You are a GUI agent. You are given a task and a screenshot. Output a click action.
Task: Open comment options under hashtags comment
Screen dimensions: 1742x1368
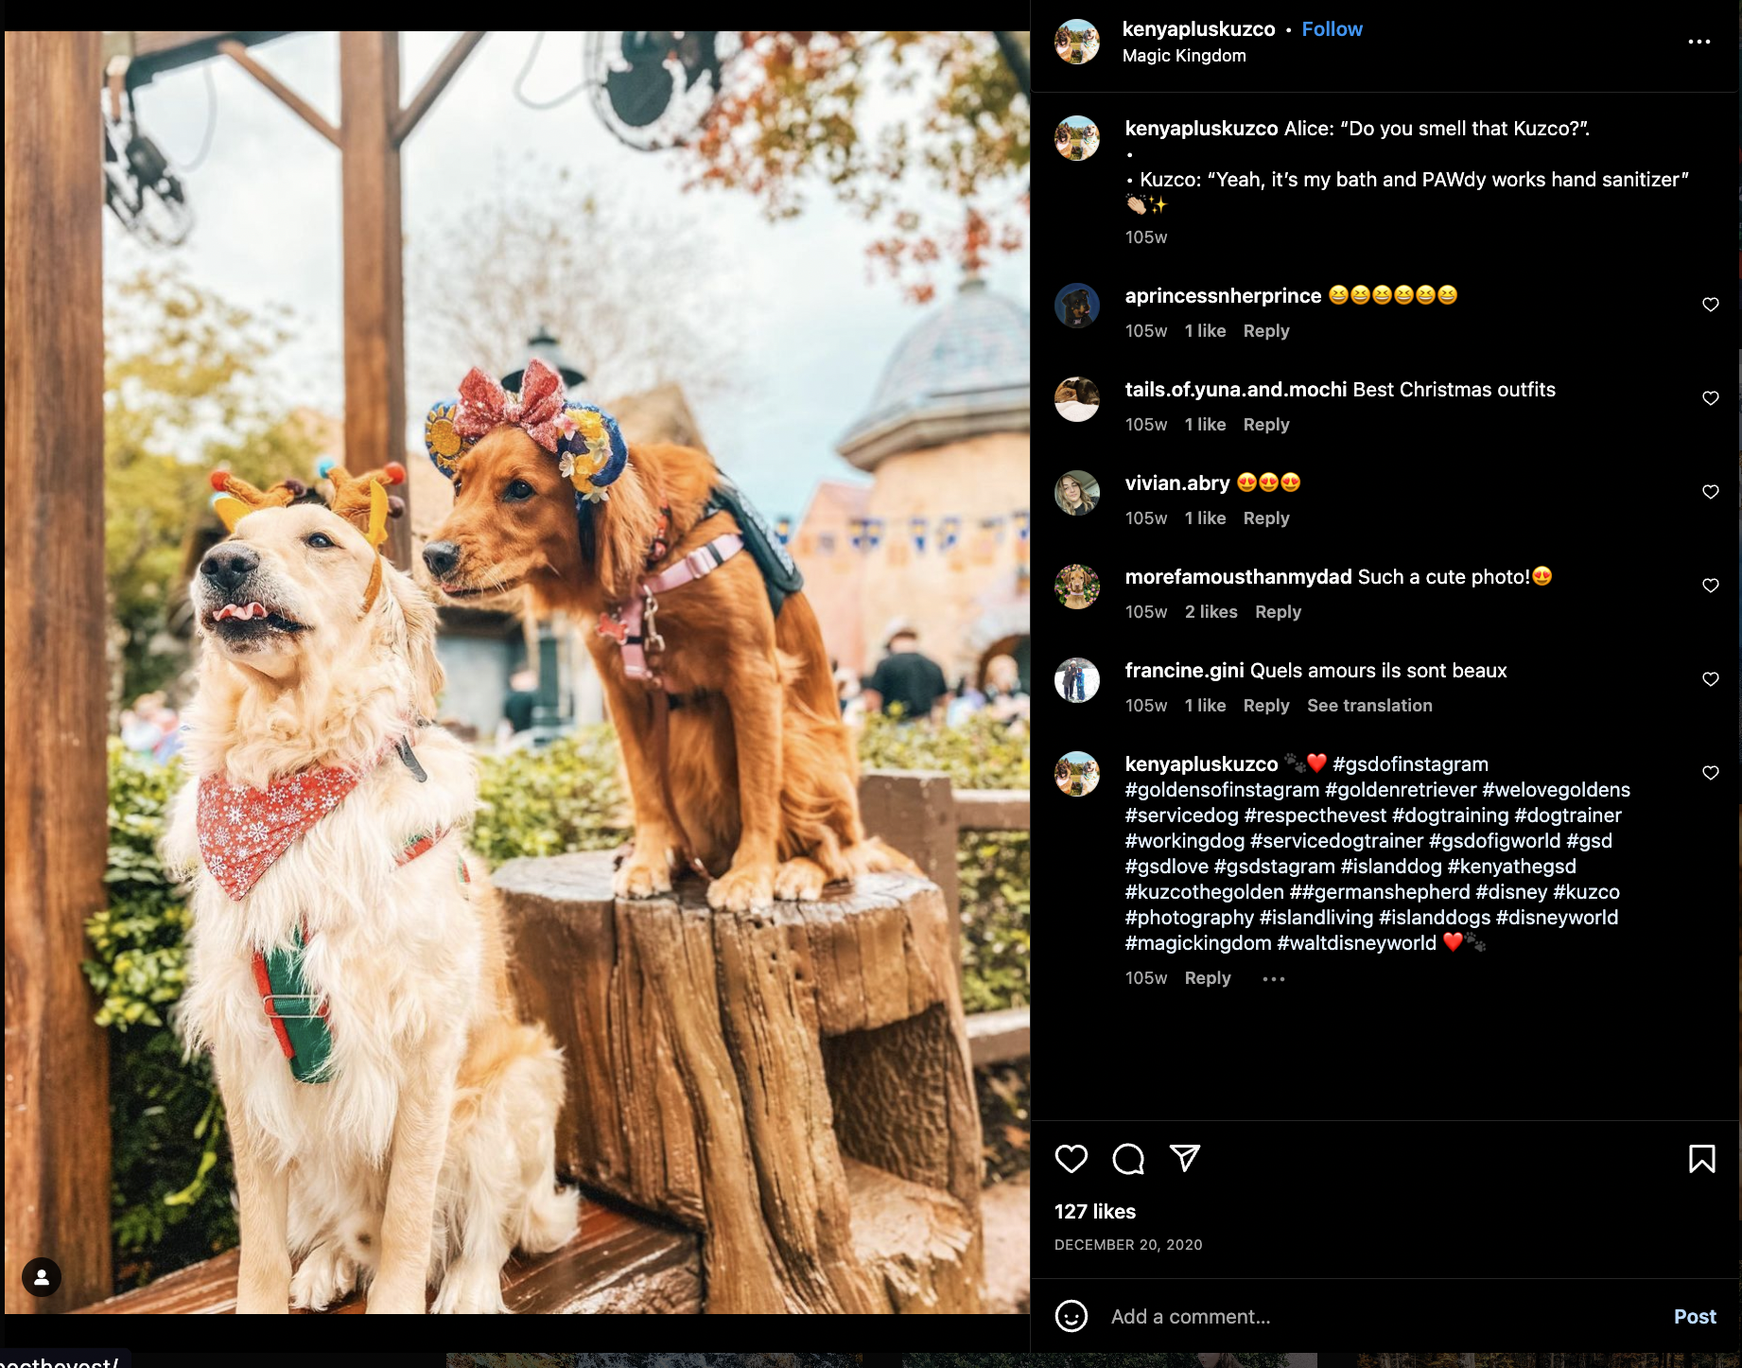pos(1274,979)
